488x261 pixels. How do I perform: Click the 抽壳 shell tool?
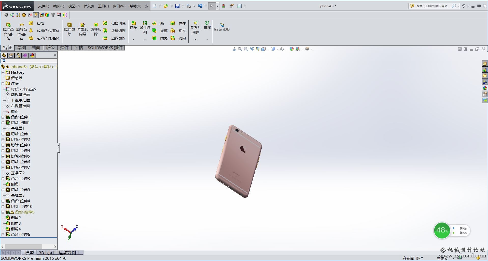(x=160, y=38)
